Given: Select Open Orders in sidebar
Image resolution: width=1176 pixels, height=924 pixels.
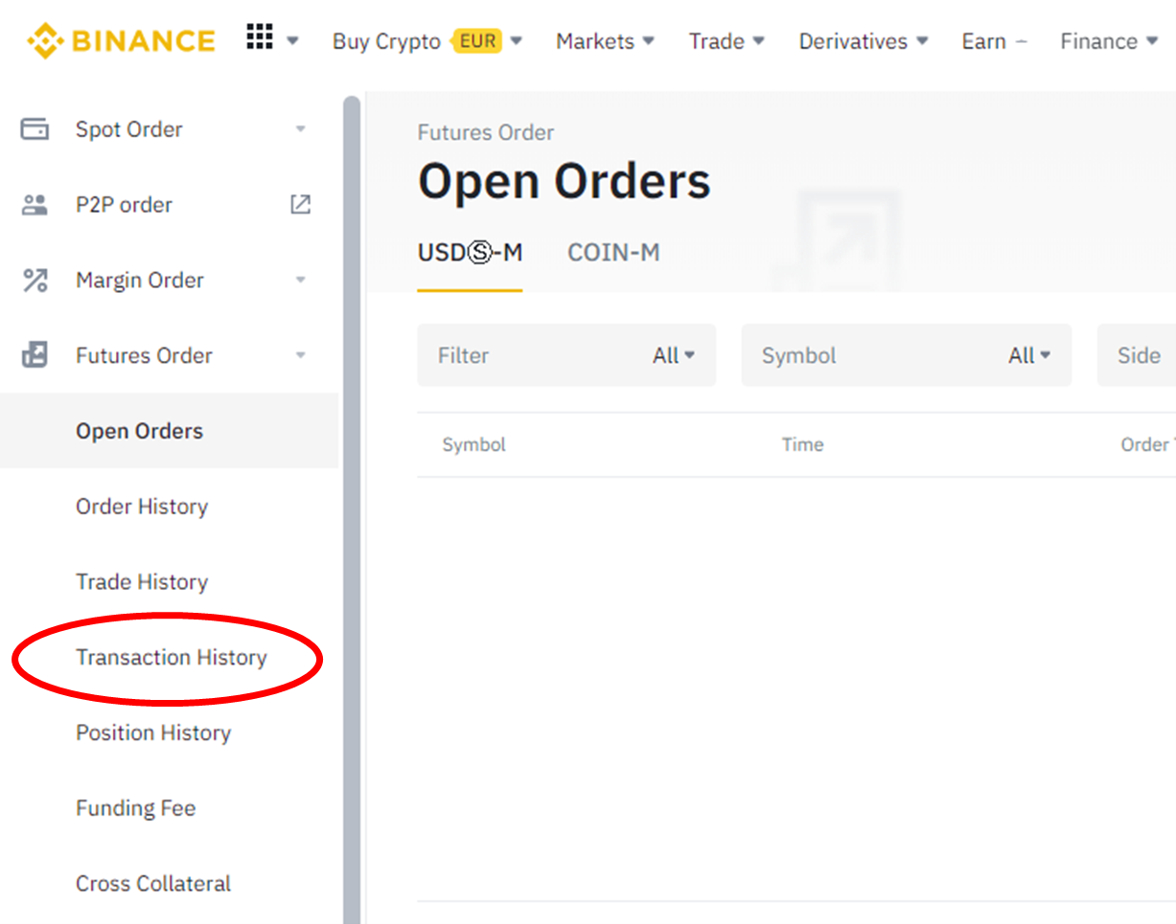Looking at the screenshot, I should point(169,431).
